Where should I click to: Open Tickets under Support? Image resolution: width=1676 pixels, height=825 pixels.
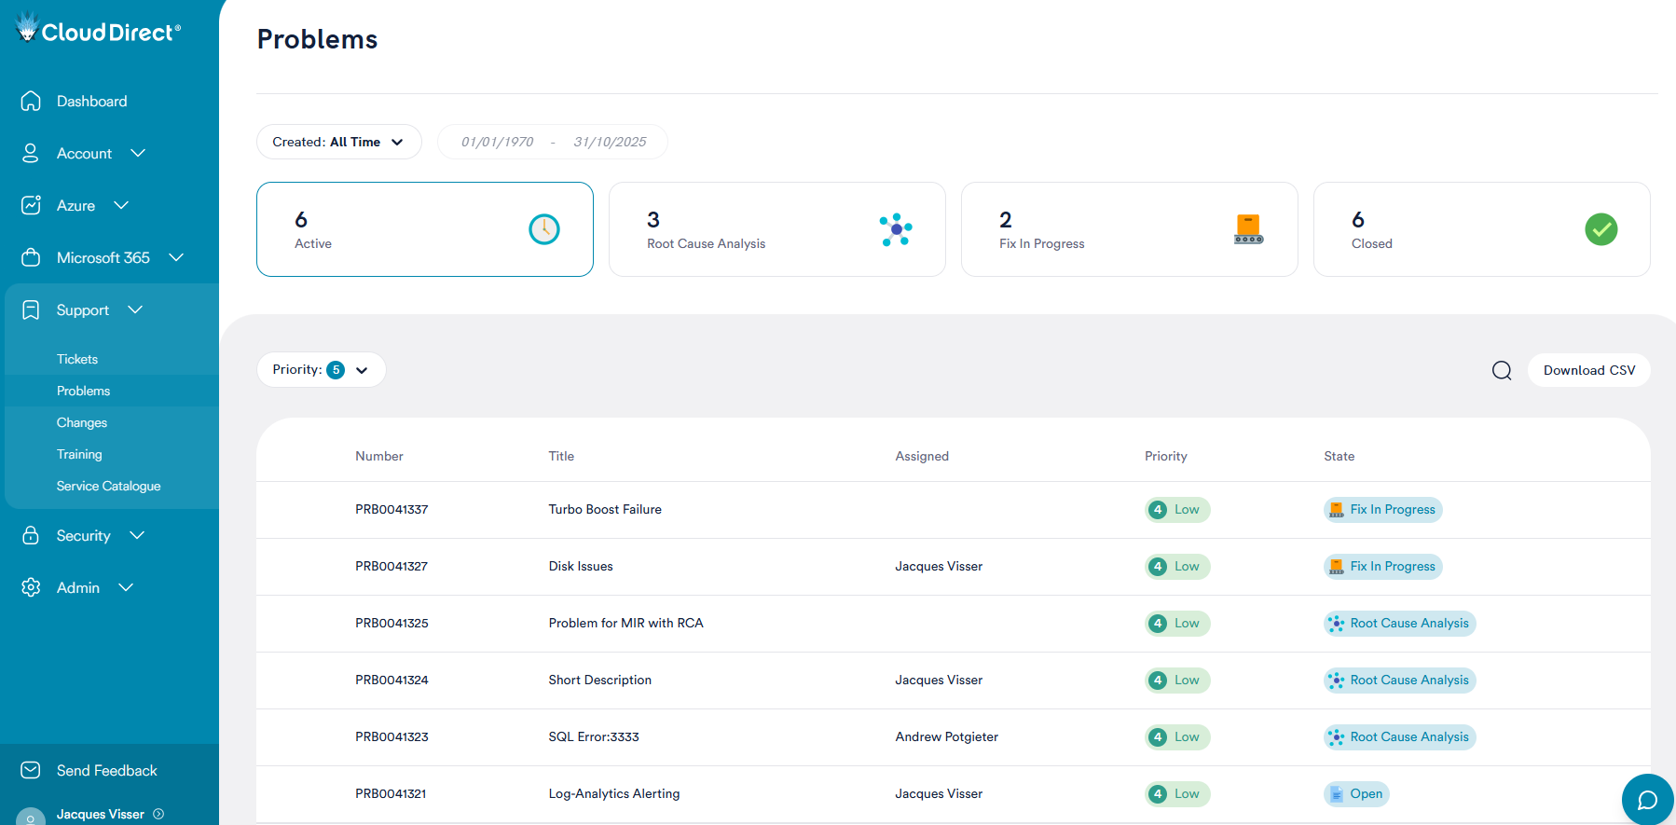pos(77,359)
